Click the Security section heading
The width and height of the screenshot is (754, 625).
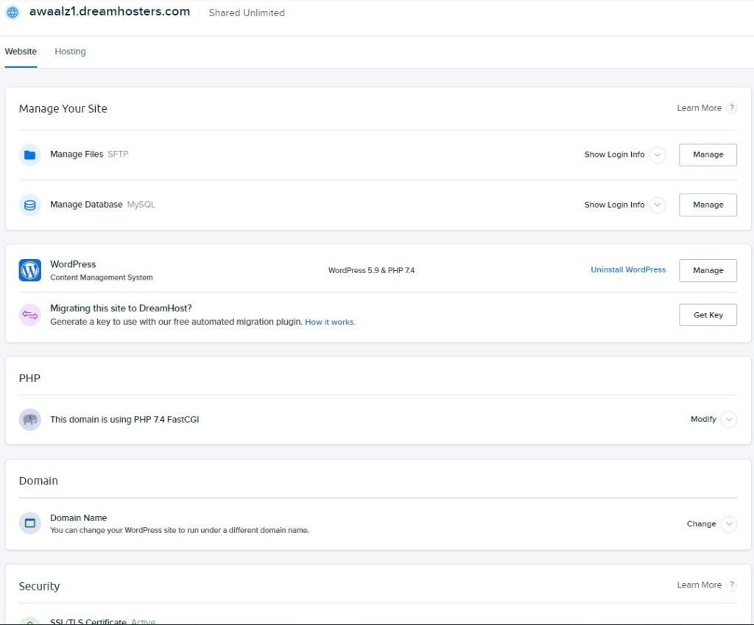tap(40, 586)
